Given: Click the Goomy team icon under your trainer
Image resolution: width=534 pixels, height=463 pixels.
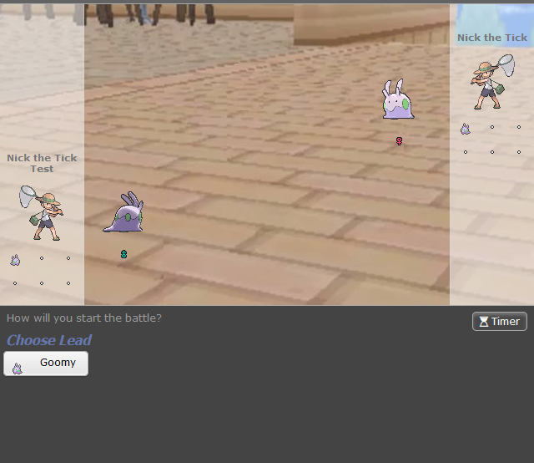Looking at the screenshot, I should coord(15,260).
